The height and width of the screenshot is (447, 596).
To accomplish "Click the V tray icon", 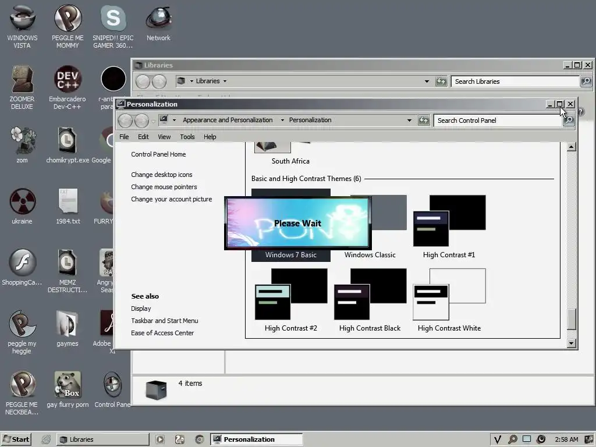I will (x=497, y=439).
